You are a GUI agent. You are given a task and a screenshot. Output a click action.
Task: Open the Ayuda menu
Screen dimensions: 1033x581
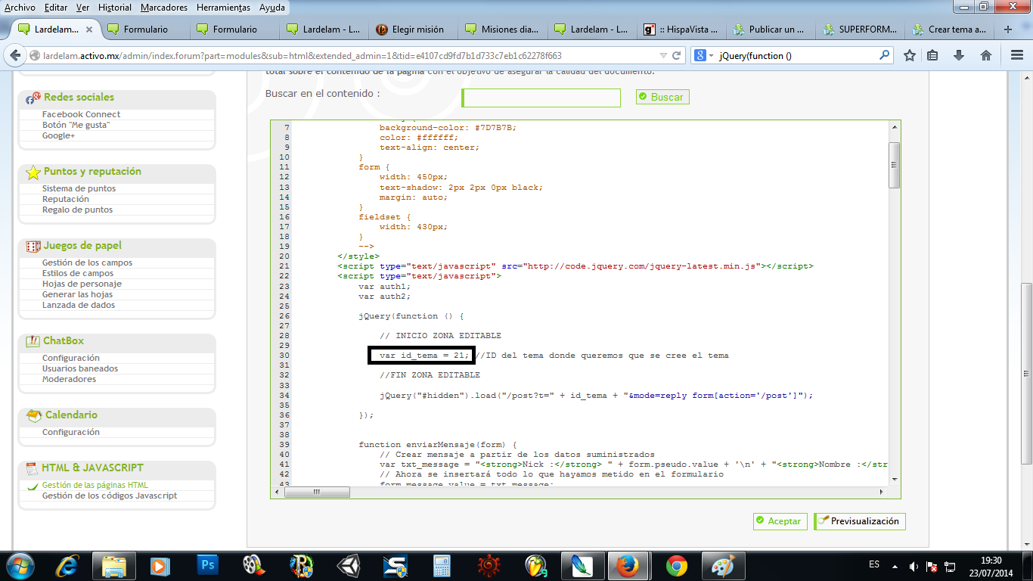click(x=272, y=8)
